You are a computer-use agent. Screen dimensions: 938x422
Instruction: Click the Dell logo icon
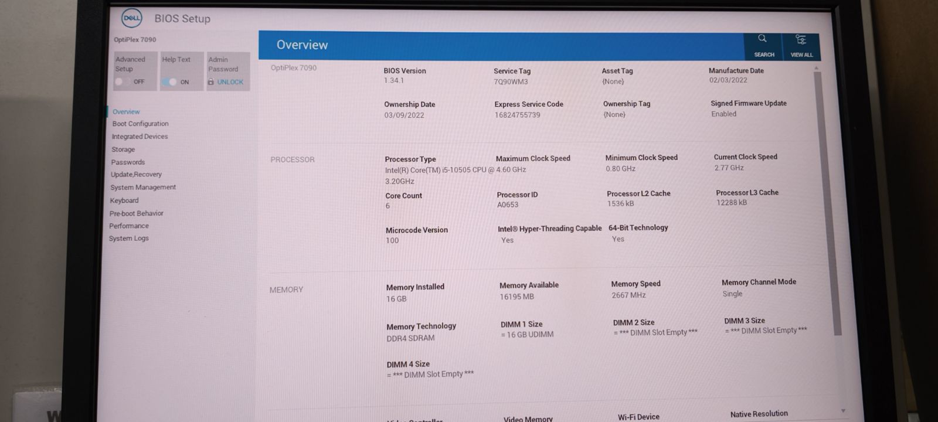point(131,18)
